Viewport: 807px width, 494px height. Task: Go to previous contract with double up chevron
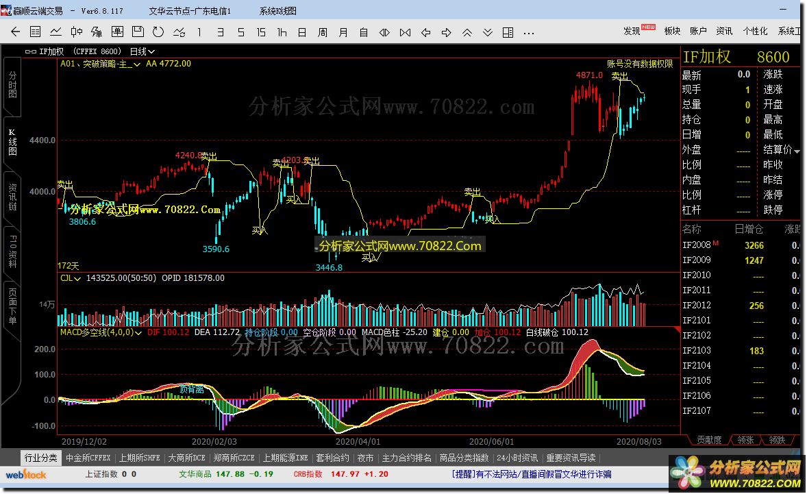pos(467,32)
